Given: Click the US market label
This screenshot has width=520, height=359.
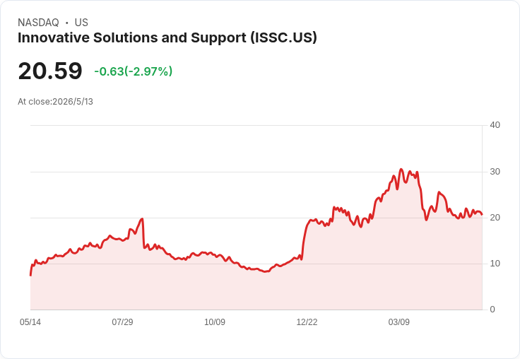Looking at the screenshot, I should pyautogui.click(x=81, y=23).
